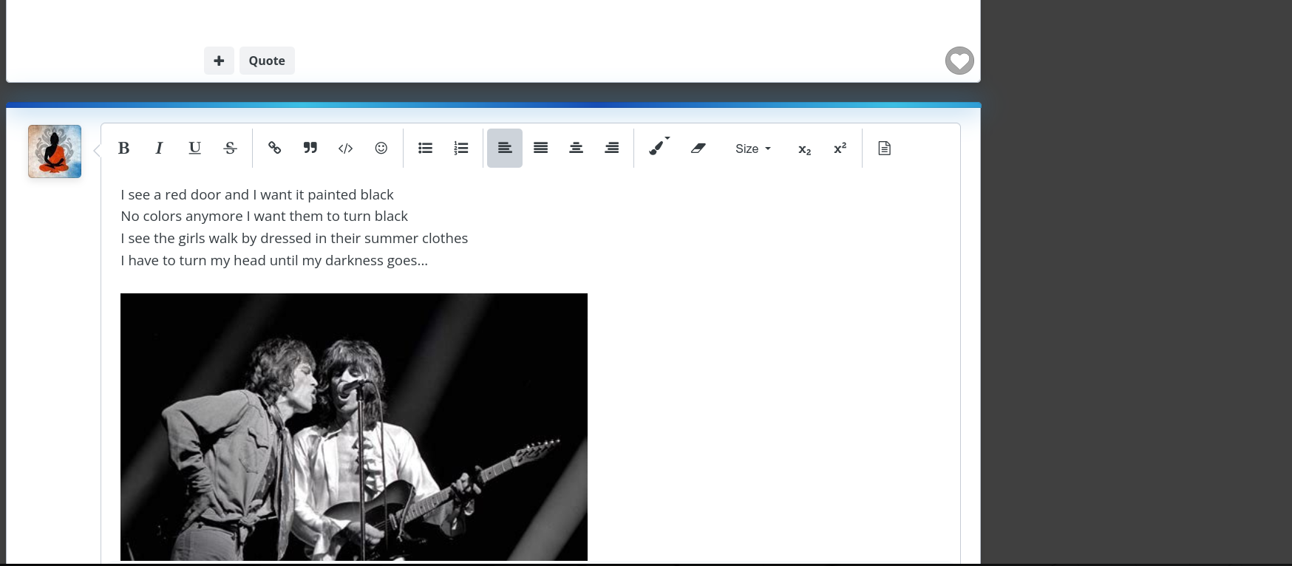
Task: Click the Quote button
Action: coord(267,61)
